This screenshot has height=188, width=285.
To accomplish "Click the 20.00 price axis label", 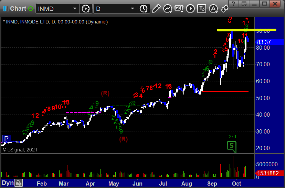I will [263, 148].
